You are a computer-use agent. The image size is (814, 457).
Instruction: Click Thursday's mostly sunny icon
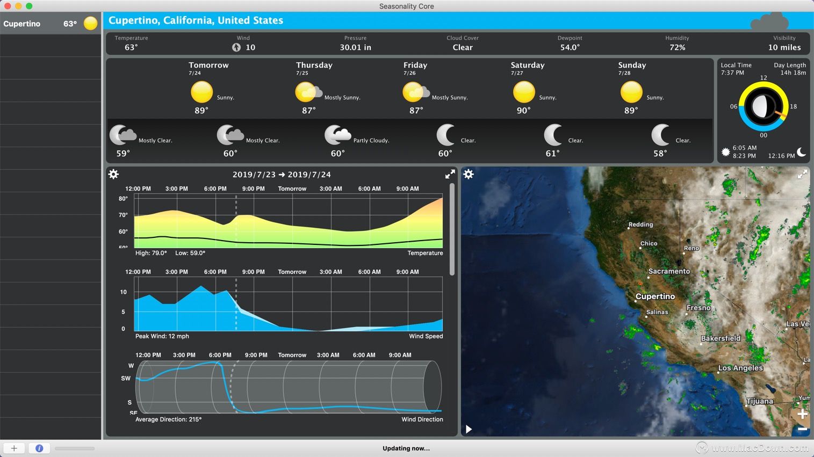(308, 92)
